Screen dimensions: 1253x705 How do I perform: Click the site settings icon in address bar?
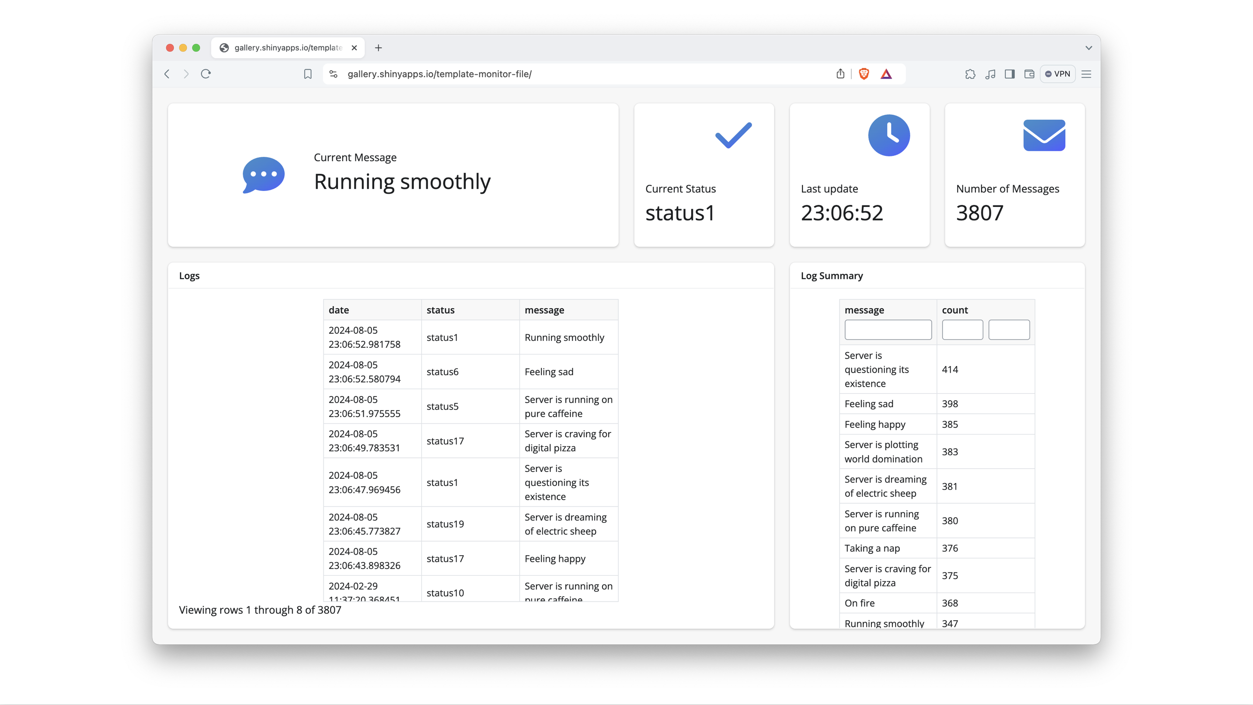[x=333, y=74]
